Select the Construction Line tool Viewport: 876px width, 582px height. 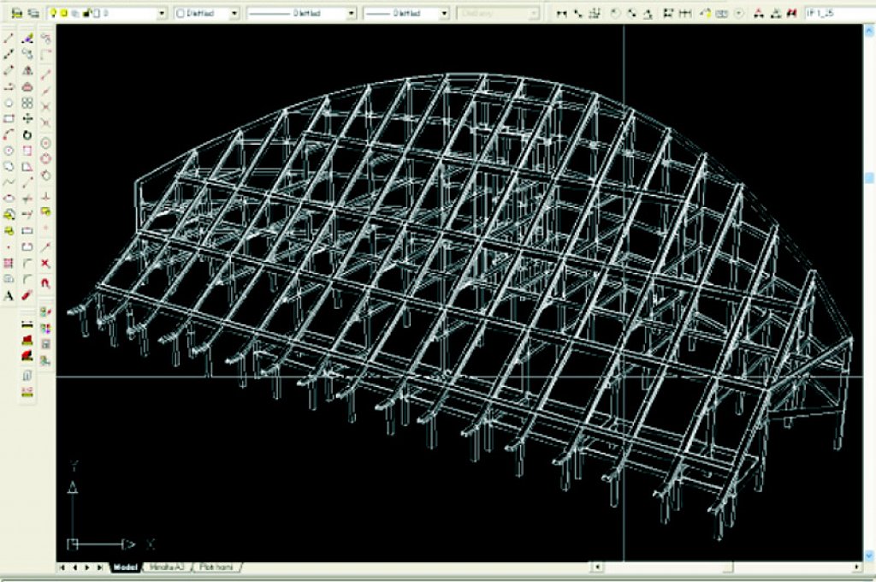9,55
